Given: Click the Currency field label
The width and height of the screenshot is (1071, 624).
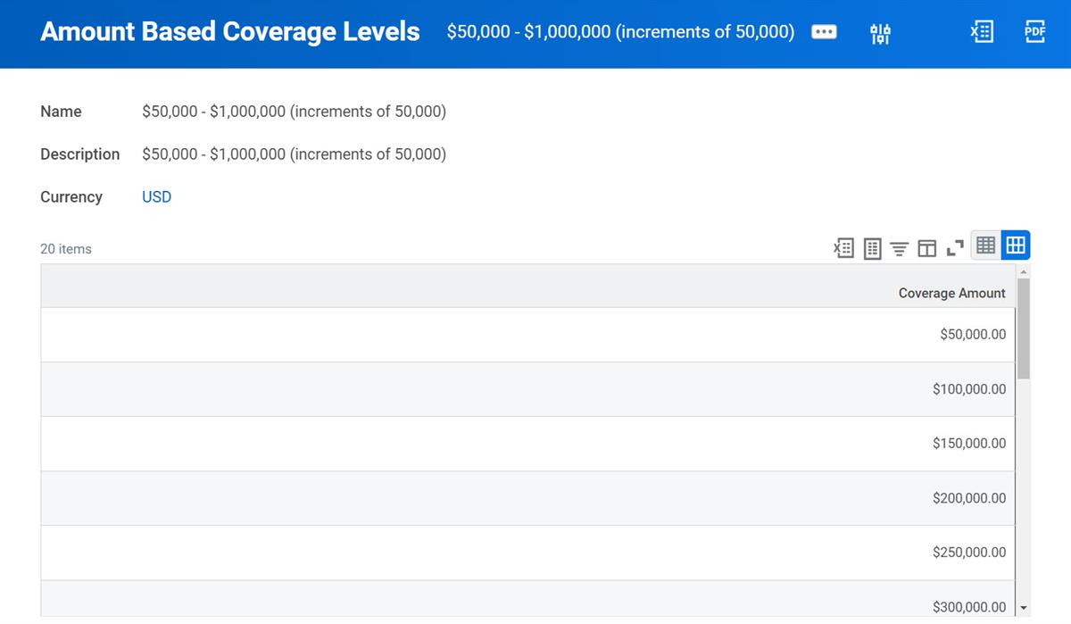Looking at the screenshot, I should [x=71, y=196].
